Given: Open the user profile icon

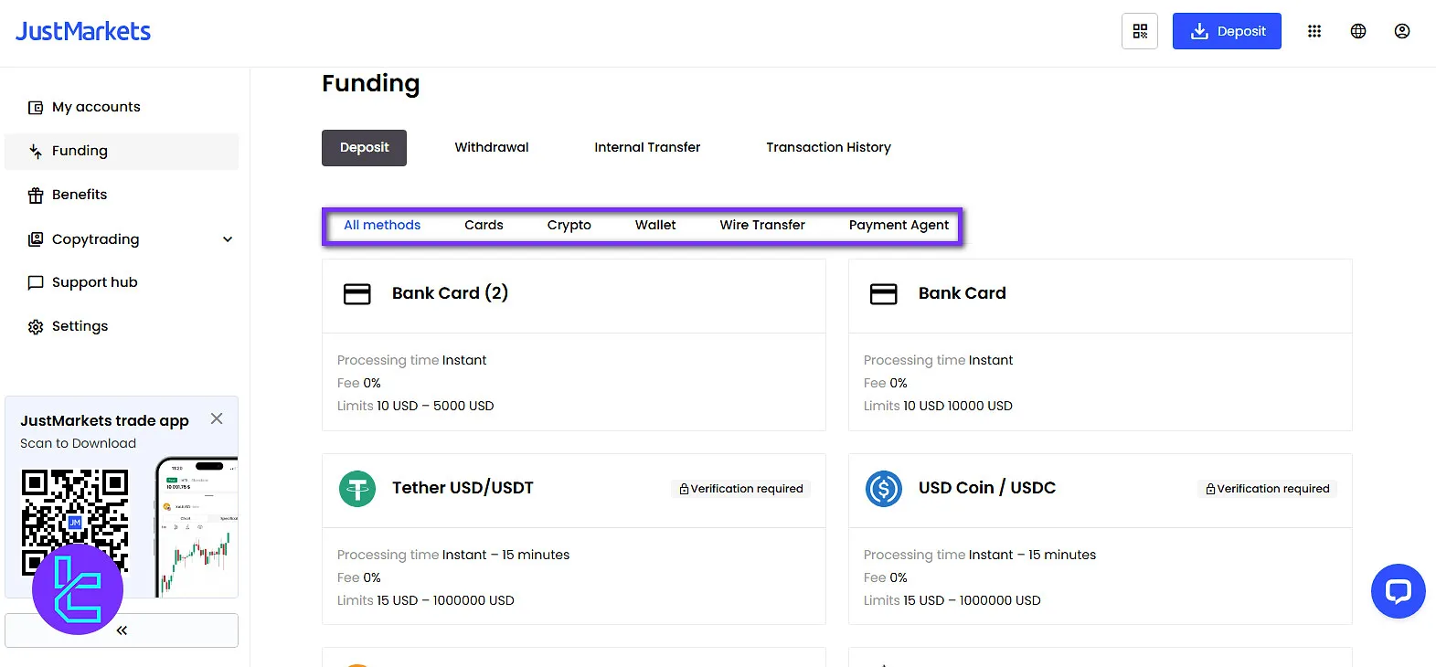Looking at the screenshot, I should [x=1401, y=31].
